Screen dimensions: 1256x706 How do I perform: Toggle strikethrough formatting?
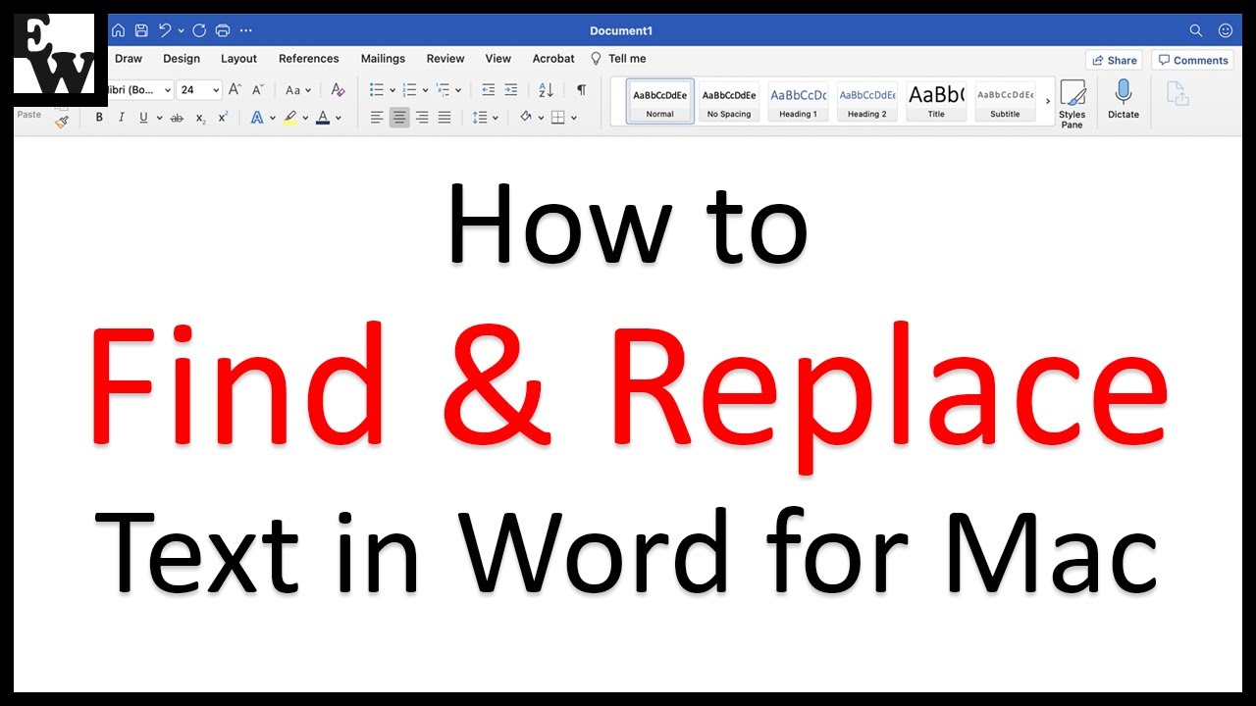pyautogui.click(x=177, y=118)
